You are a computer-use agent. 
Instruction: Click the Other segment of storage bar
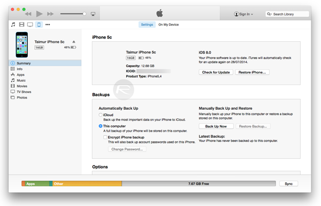(87, 184)
